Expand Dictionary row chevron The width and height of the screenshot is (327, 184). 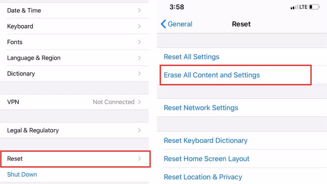139,73
